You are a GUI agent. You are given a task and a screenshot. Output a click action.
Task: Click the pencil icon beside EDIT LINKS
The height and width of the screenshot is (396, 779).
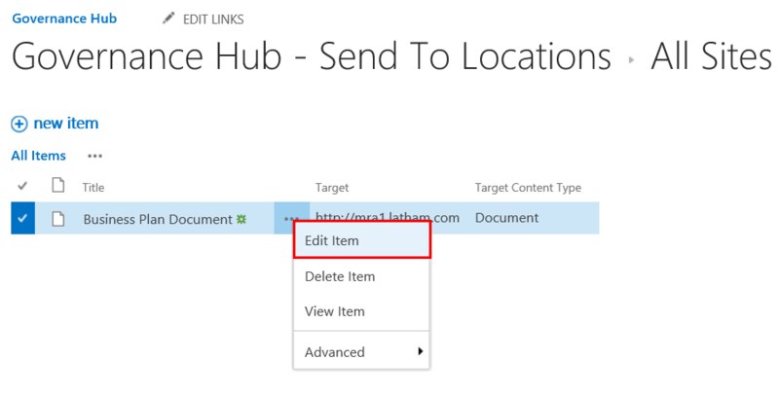pyautogui.click(x=169, y=19)
